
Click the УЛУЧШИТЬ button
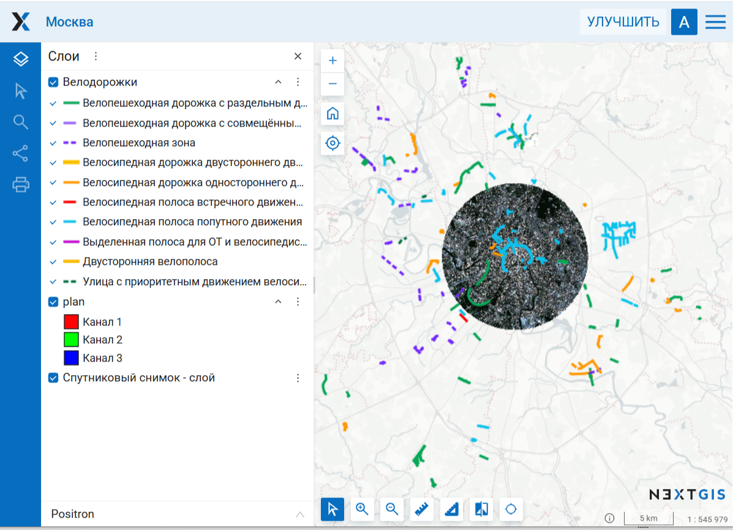tap(623, 22)
